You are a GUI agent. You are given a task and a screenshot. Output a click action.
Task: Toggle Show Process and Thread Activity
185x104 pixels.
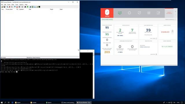coord(37,7)
